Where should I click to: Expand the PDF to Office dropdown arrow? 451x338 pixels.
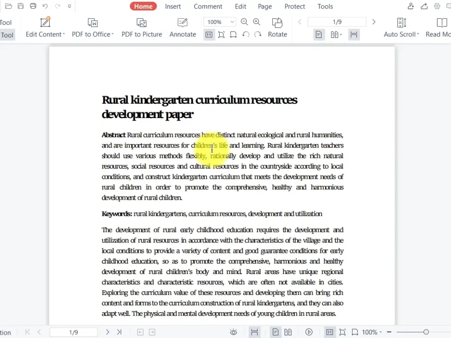113,34
